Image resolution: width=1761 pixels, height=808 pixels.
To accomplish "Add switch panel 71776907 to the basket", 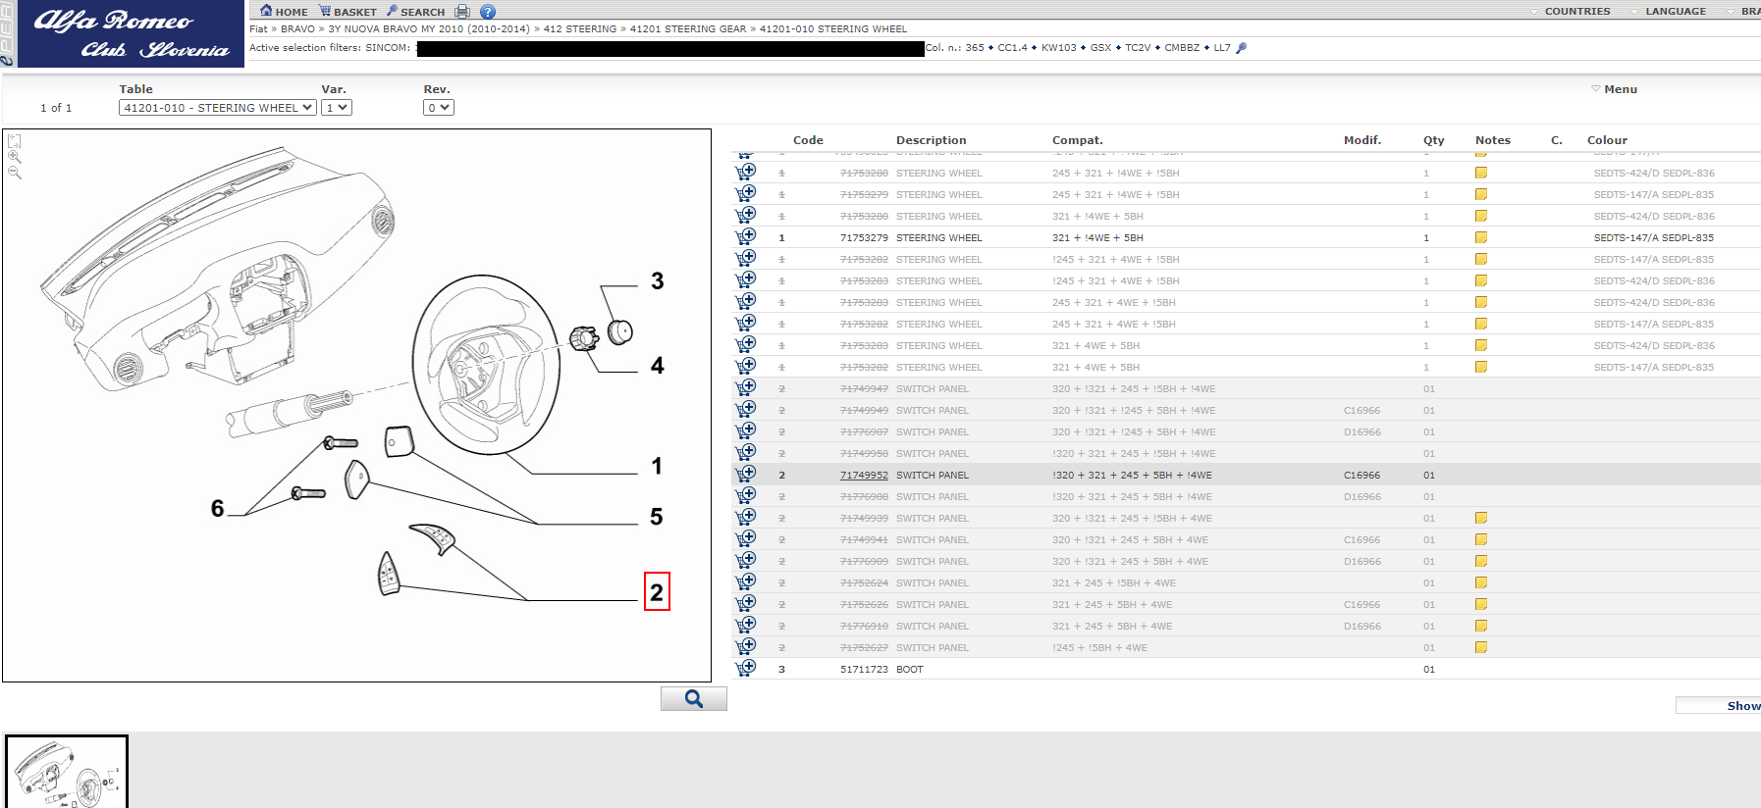I will click(x=746, y=430).
